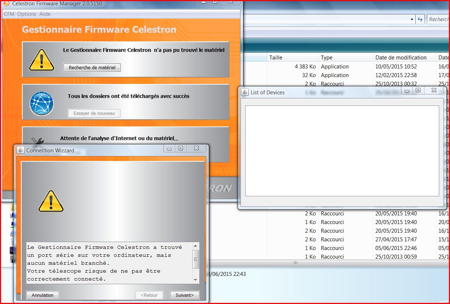Click the Explorer horizontal scrollbar thumb
The height and width of the screenshot is (304, 450).
(295, 263)
